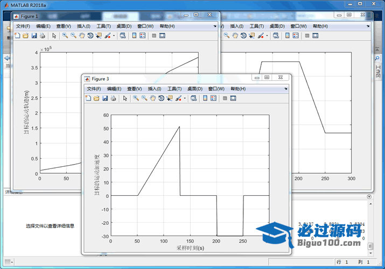Screen dimensions: 385x269
Task: Dock Figure 3 using menu bar arrow
Action: pos(286,89)
